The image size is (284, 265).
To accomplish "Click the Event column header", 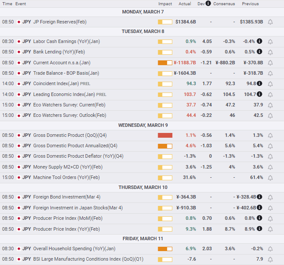I will pos(20,4).
